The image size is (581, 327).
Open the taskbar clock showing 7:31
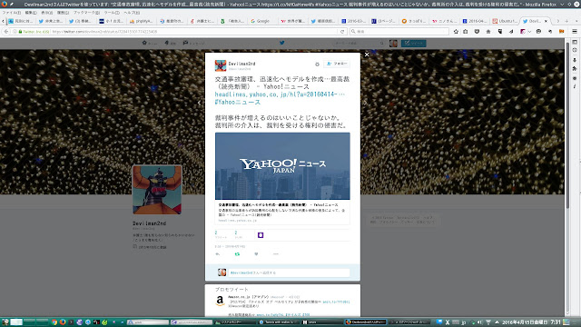pyautogui.click(x=556, y=322)
